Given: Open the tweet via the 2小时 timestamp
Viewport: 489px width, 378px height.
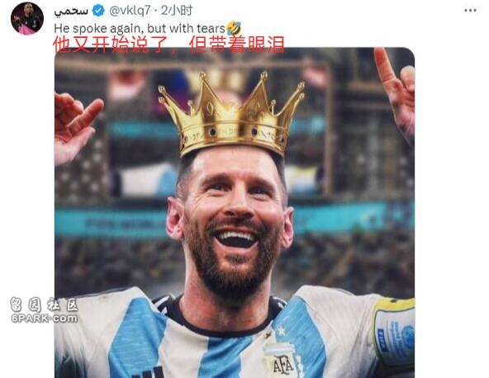Looking at the screenshot, I should (177, 11).
